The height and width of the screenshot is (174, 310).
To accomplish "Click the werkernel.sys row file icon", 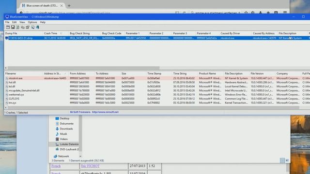I will coord(7,95).
